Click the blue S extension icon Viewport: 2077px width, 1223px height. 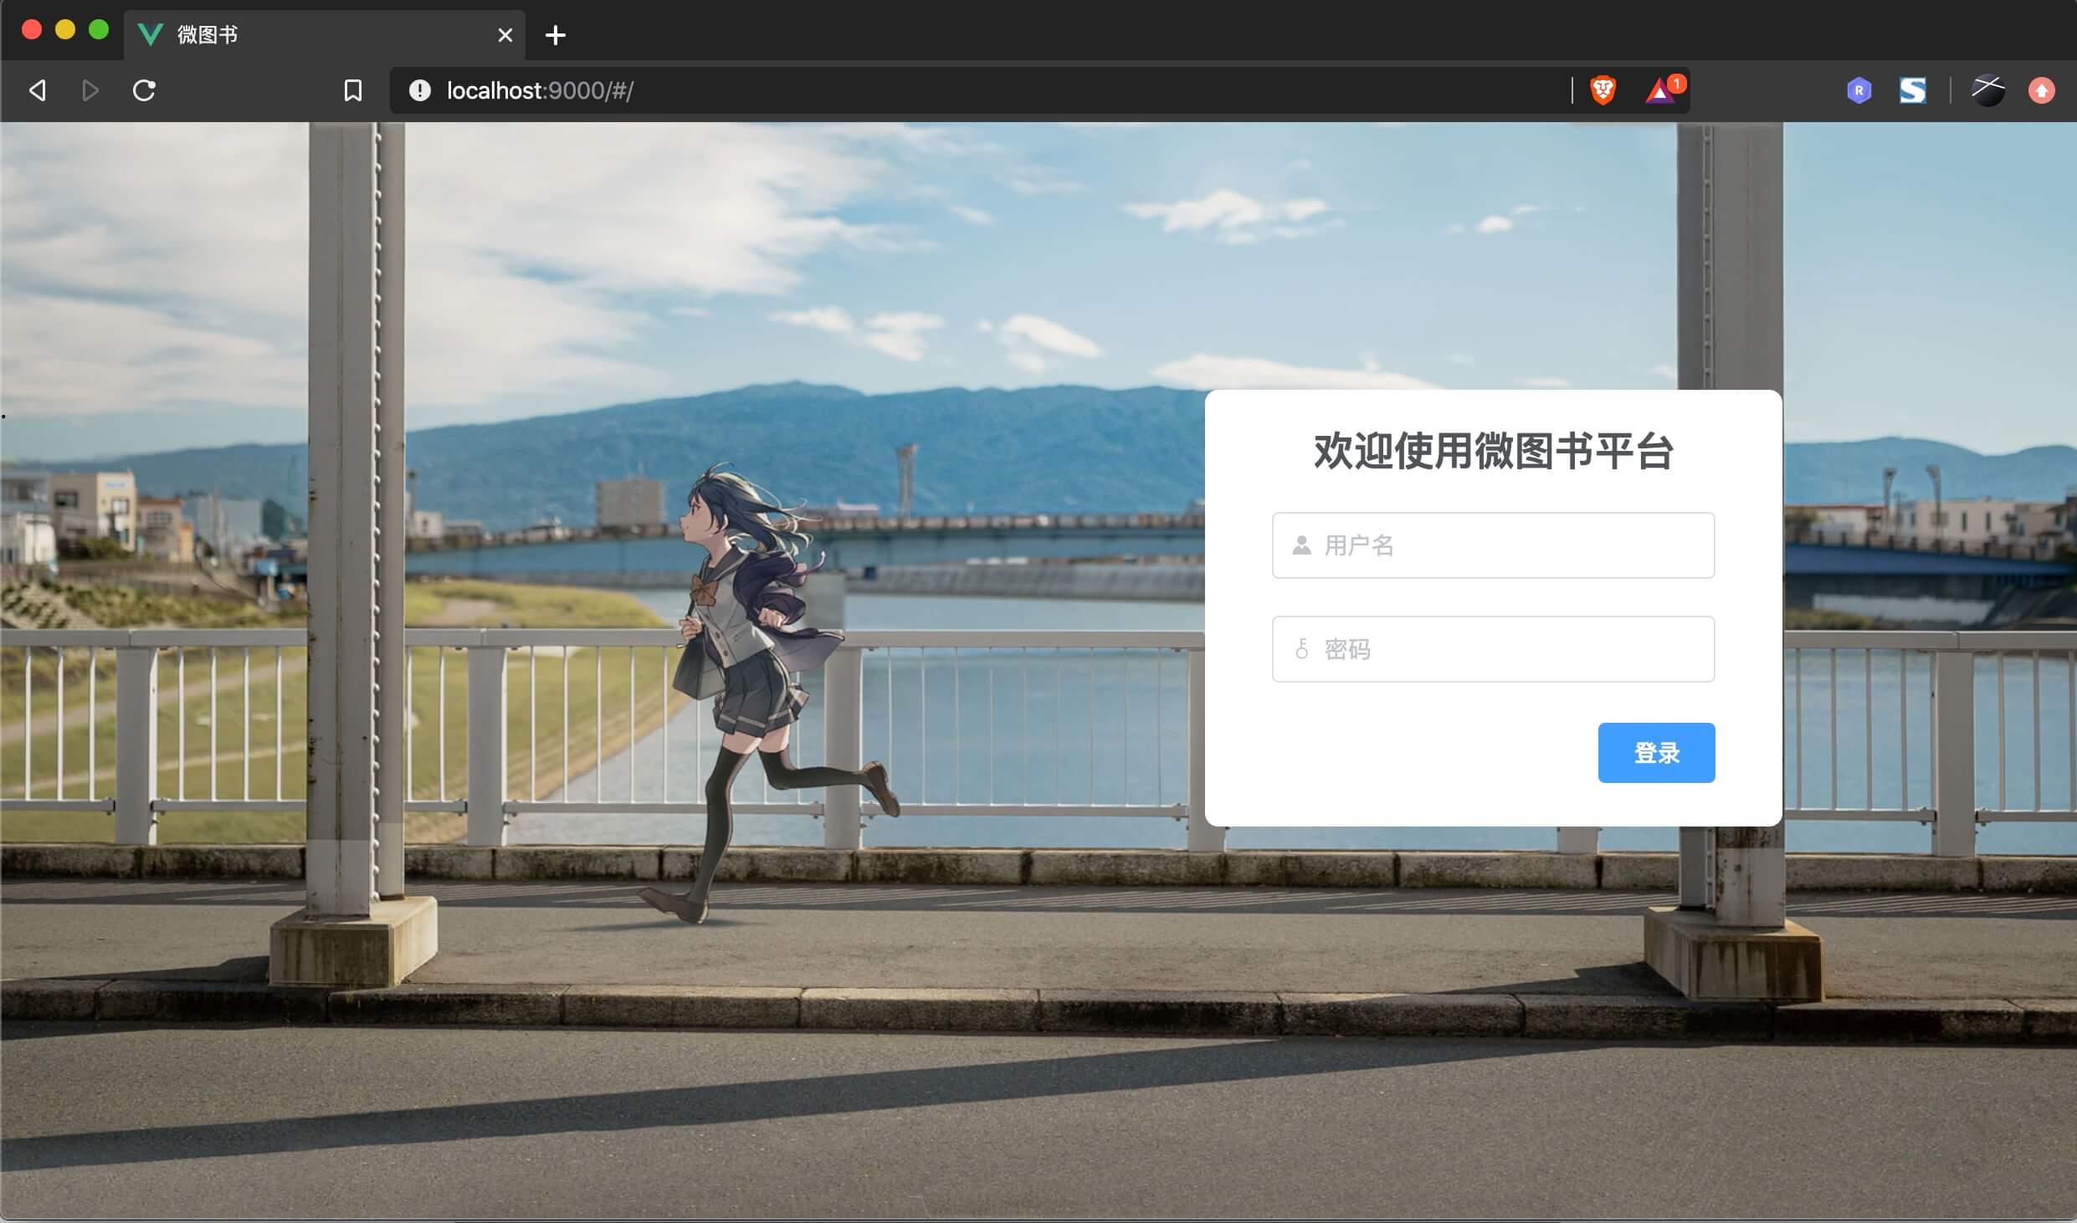1912,90
